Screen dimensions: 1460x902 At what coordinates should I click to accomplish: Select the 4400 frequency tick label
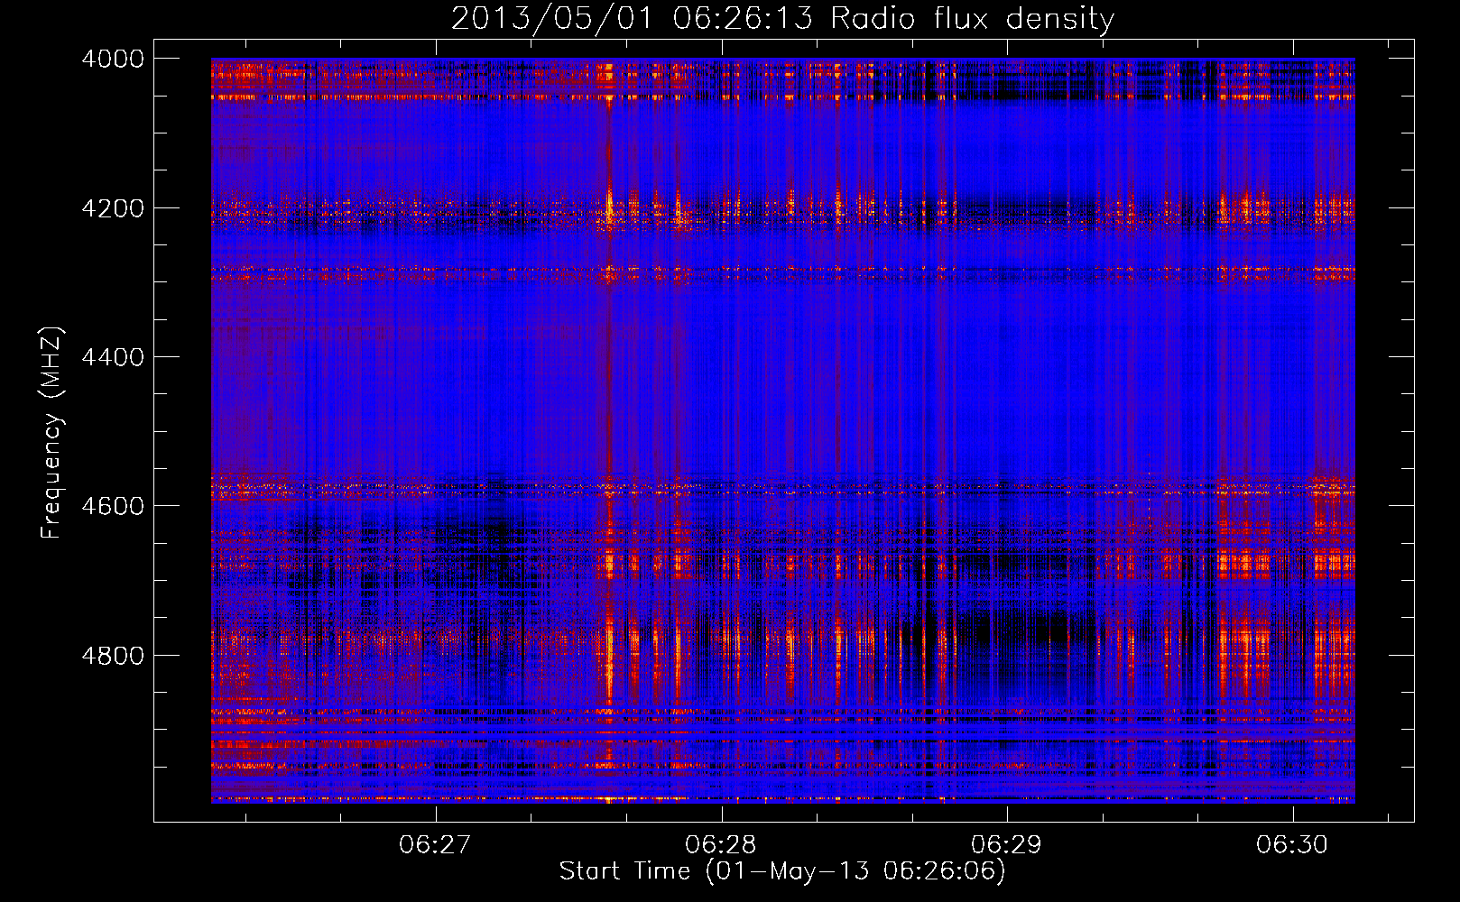coord(112,357)
